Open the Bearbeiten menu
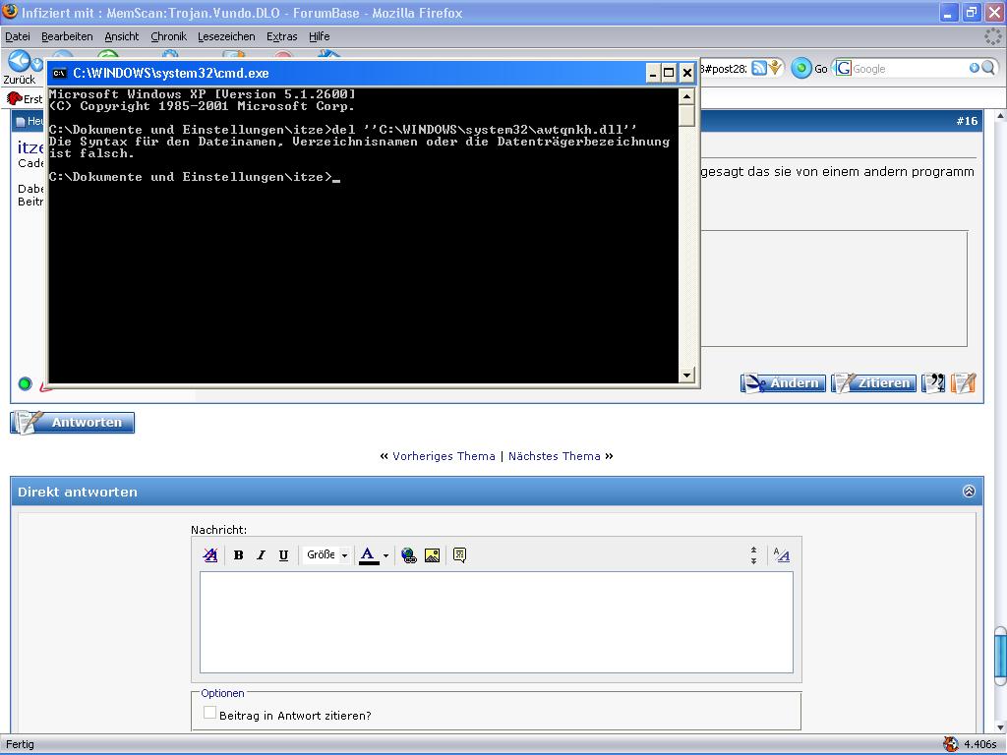 tap(67, 36)
